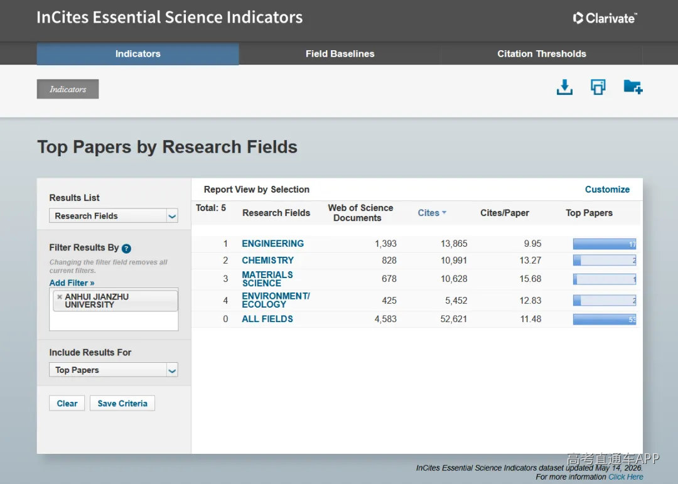
Task: Click the Research Fields column header
Action: [x=276, y=213]
